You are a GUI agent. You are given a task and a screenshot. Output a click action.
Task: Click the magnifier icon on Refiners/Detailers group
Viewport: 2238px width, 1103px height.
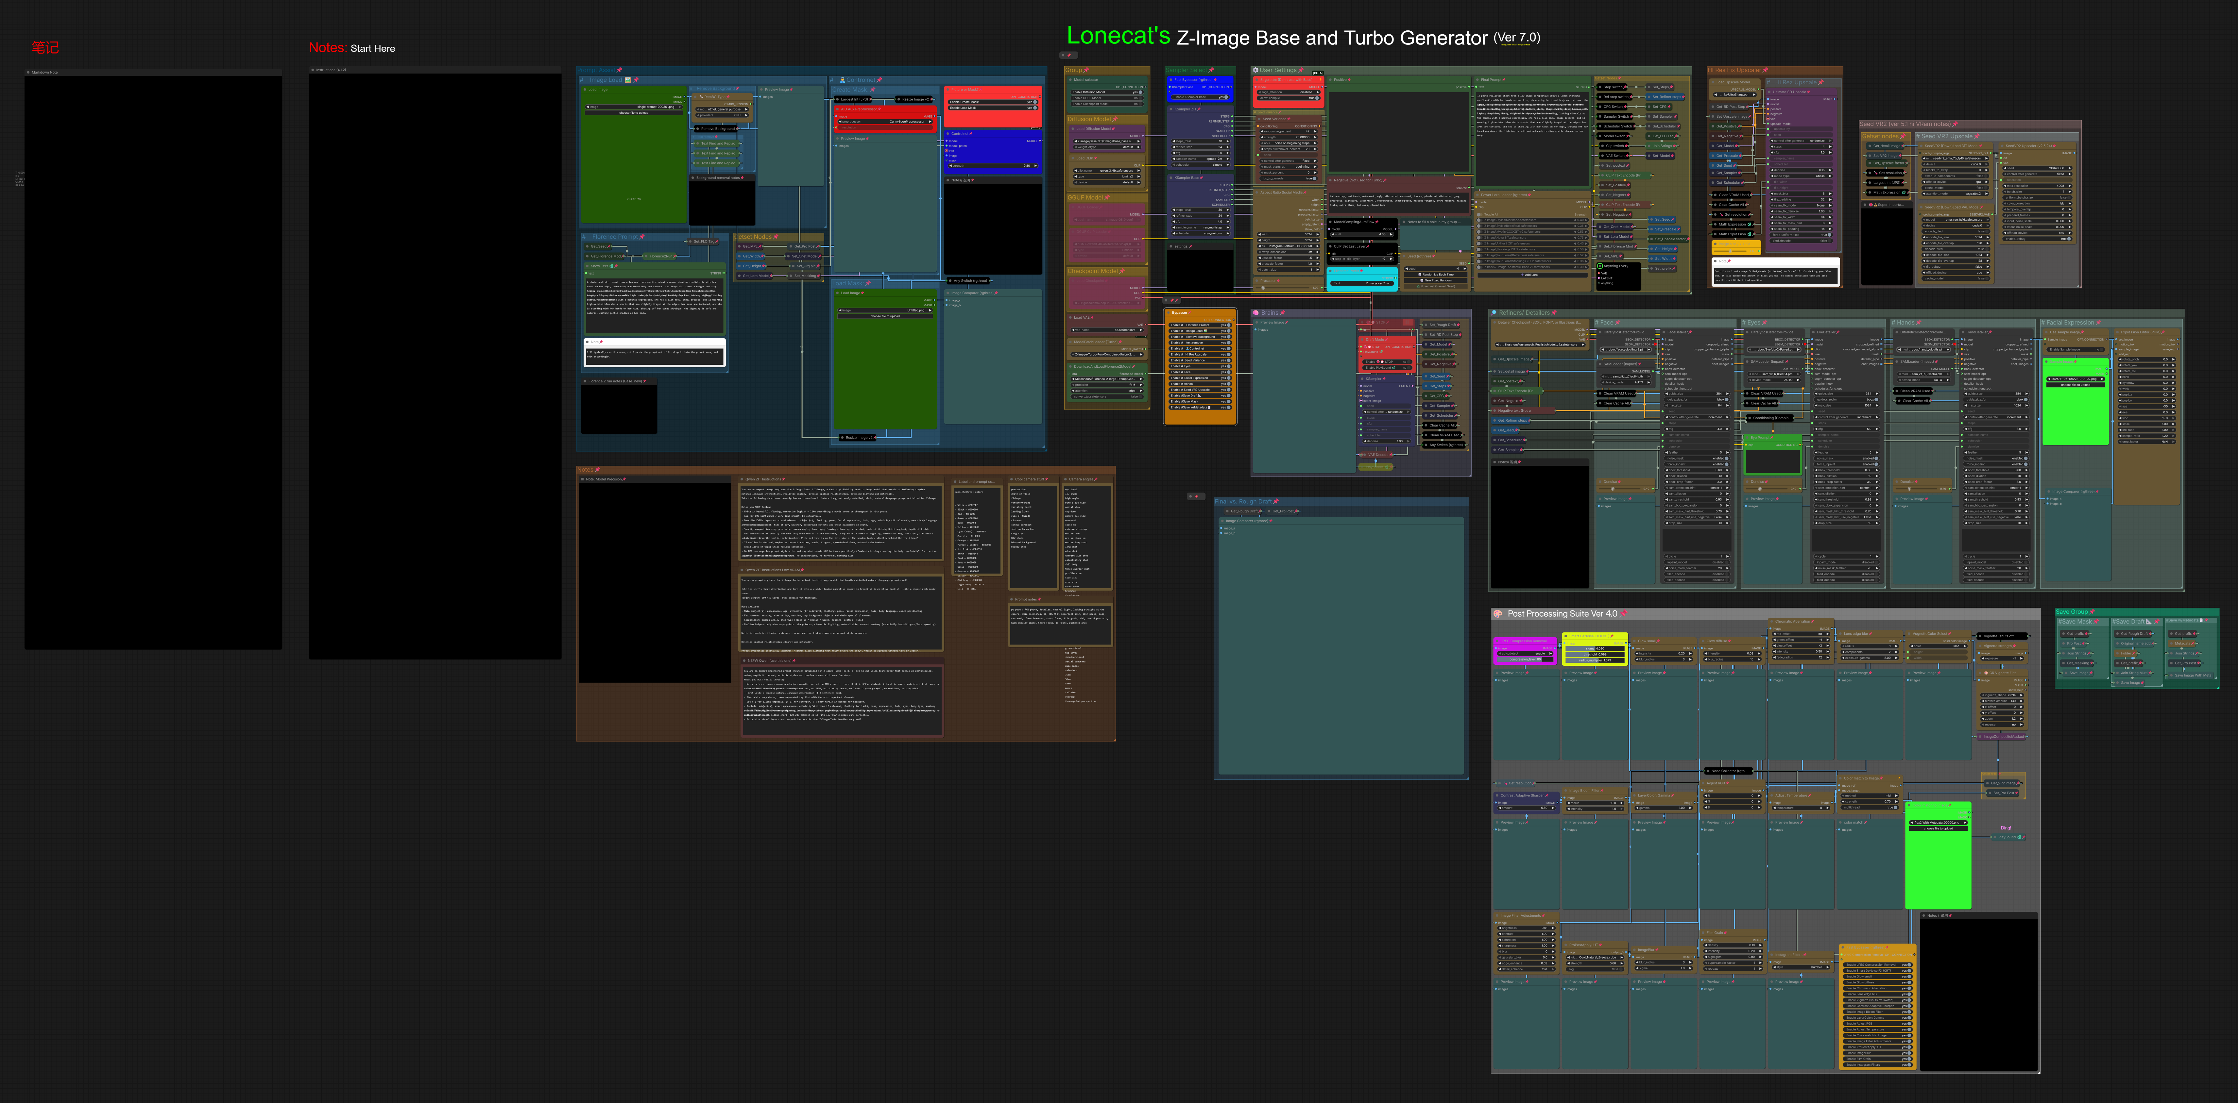pyautogui.click(x=1494, y=313)
